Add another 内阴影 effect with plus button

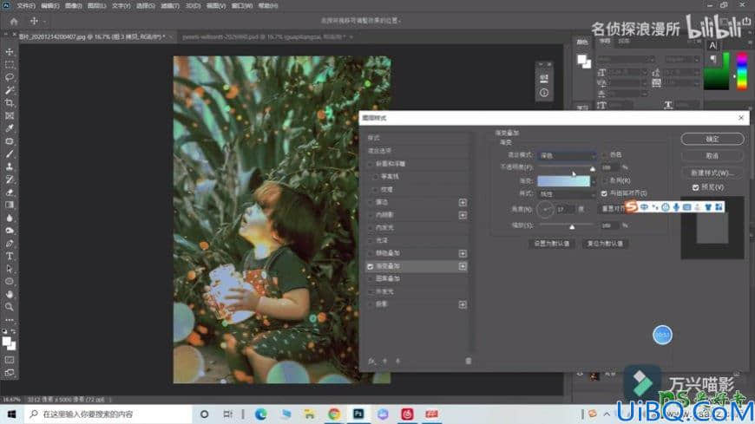[x=463, y=215]
